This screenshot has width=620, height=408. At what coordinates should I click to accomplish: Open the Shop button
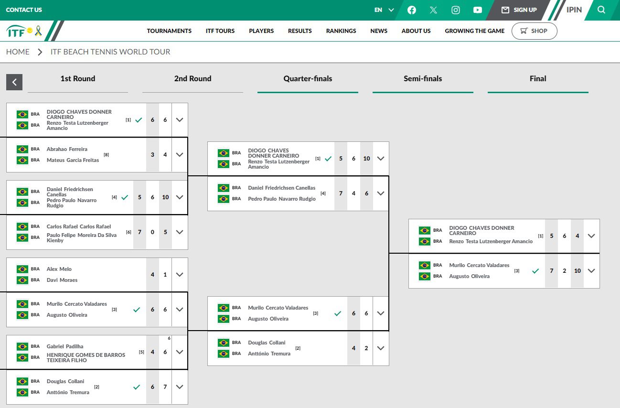click(x=534, y=31)
